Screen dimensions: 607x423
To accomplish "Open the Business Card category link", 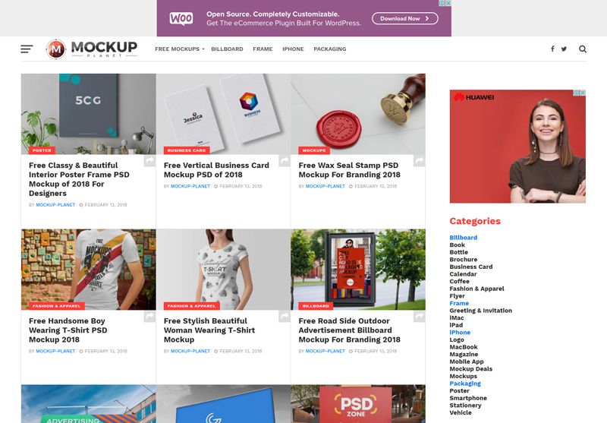I will pyautogui.click(x=470, y=267).
